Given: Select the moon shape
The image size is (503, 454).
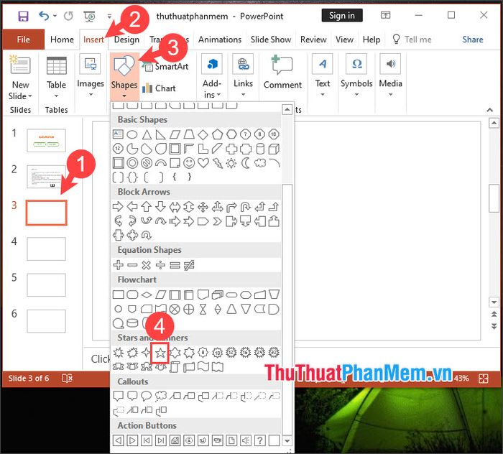Looking at the screenshot, I should (245, 162).
